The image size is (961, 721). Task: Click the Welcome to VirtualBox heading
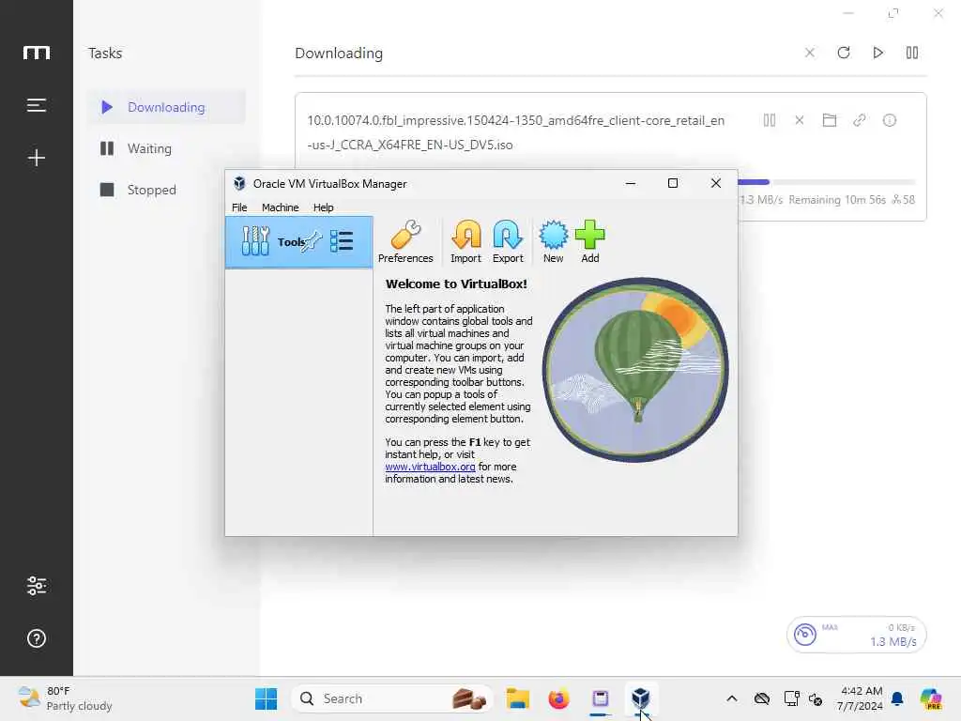pyautogui.click(x=456, y=284)
